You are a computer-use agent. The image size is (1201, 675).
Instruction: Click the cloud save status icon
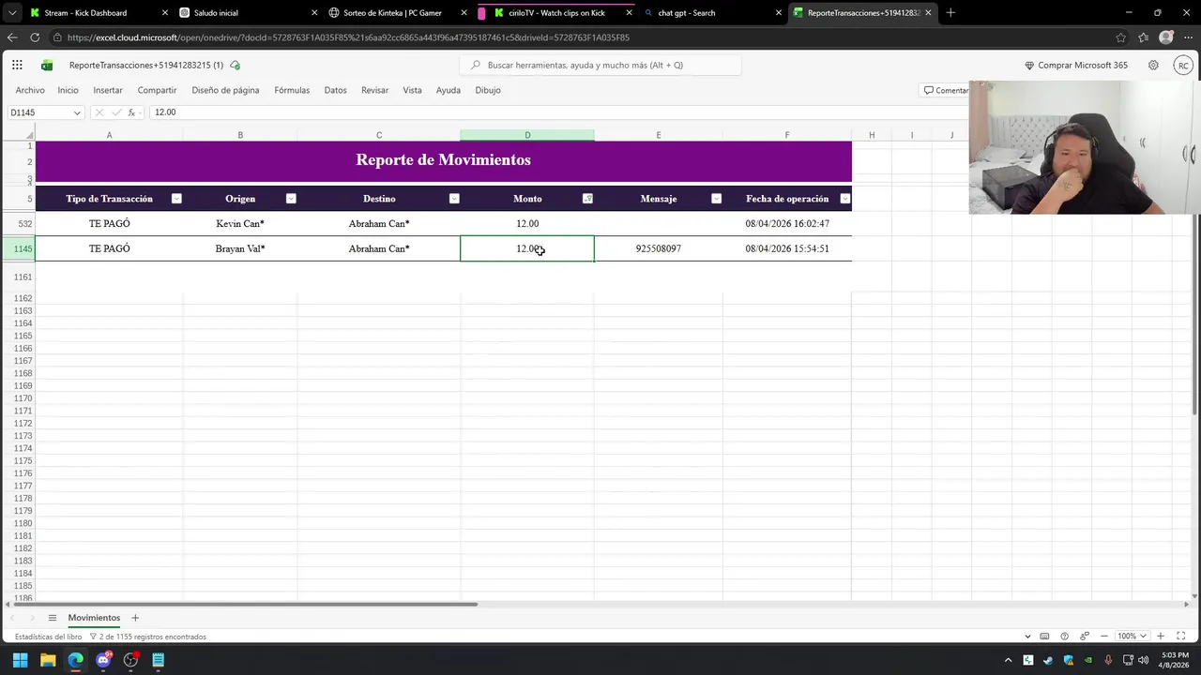pyautogui.click(x=235, y=66)
